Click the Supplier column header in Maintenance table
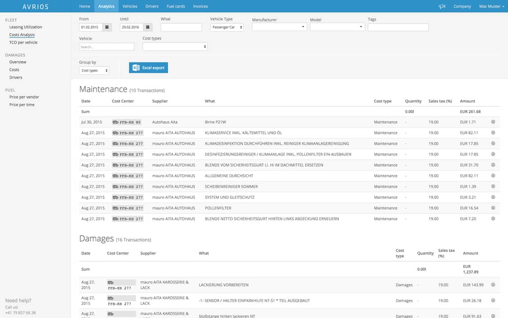Image resolution: width=508 pixels, height=318 pixels. pyautogui.click(x=160, y=101)
